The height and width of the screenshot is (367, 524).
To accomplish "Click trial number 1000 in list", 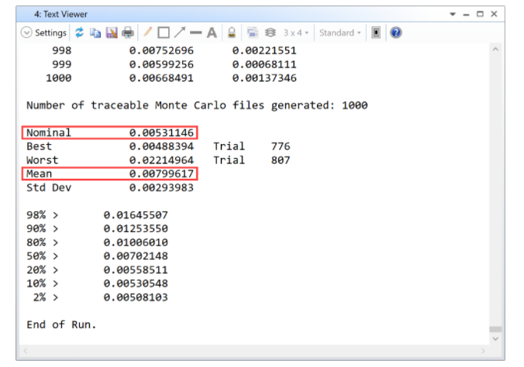I will coord(58,78).
